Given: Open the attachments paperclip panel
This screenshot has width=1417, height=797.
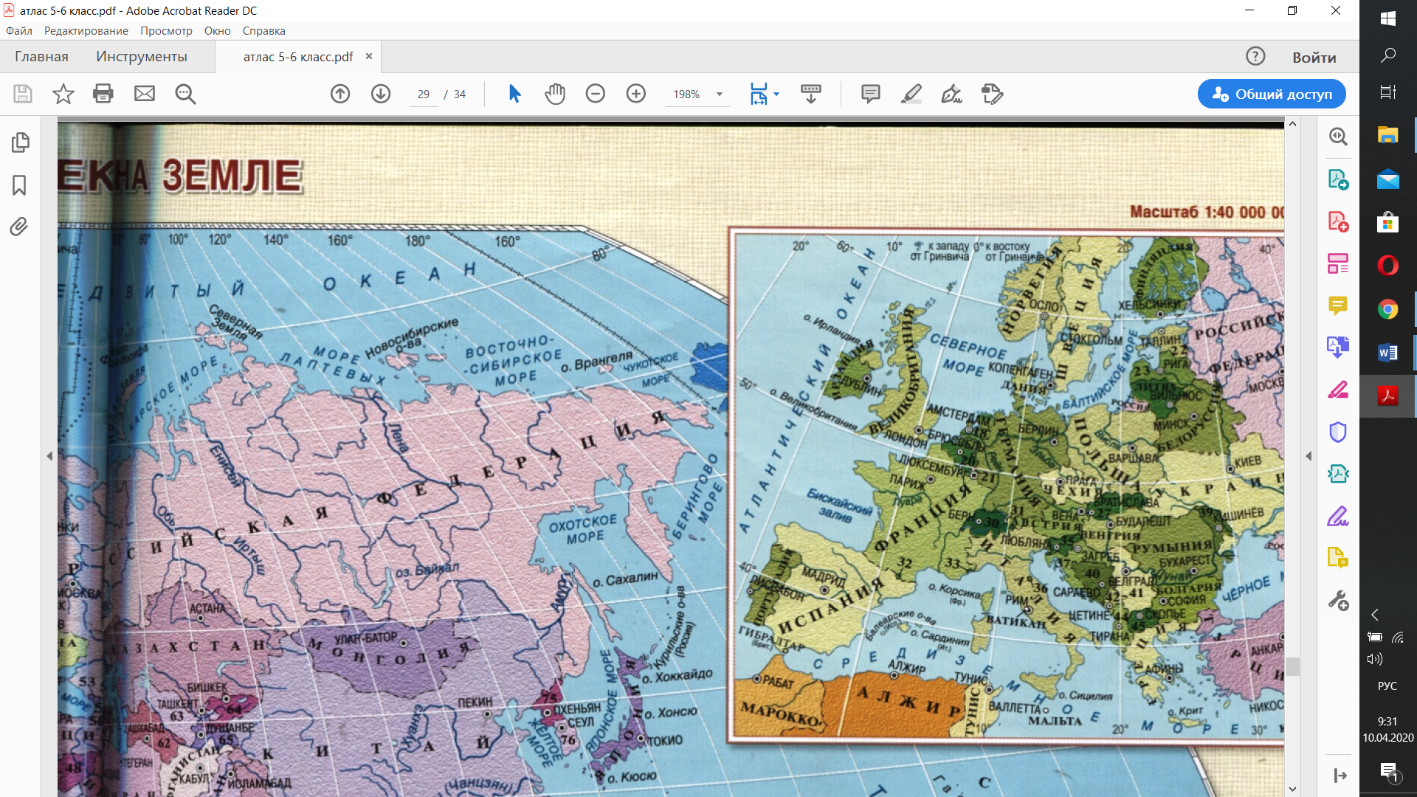Looking at the screenshot, I should click(20, 227).
